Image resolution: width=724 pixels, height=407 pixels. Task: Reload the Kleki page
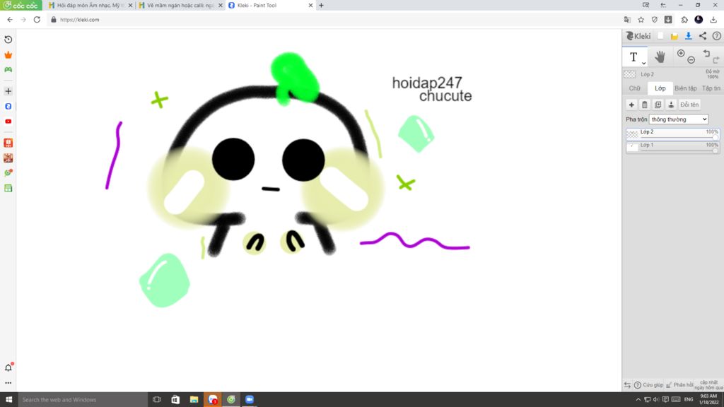pyautogui.click(x=37, y=20)
